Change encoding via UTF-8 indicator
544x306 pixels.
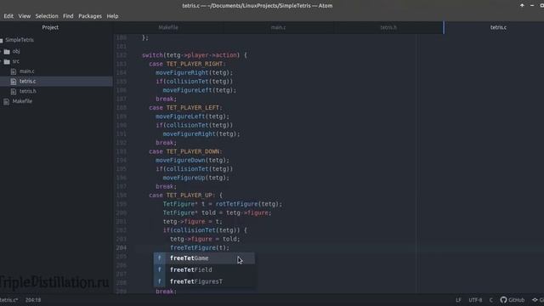[475, 300]
